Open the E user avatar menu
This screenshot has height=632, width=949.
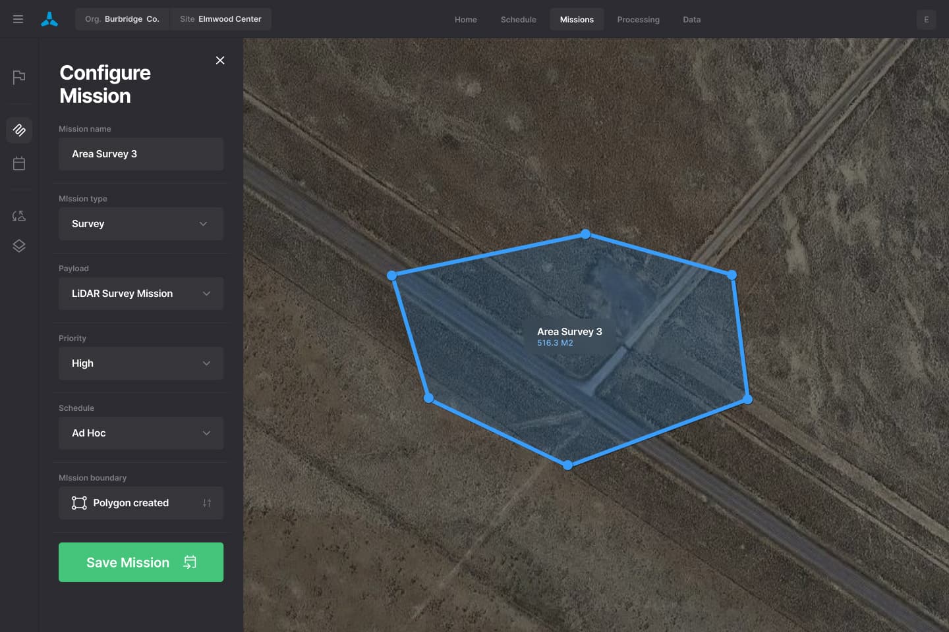pos(926,20)
